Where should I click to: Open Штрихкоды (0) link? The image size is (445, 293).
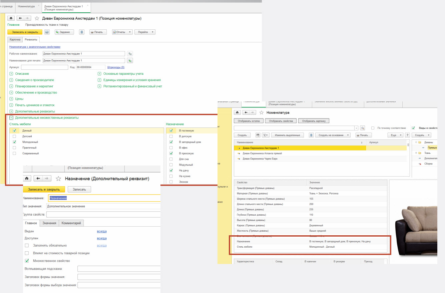coord(116,67)
